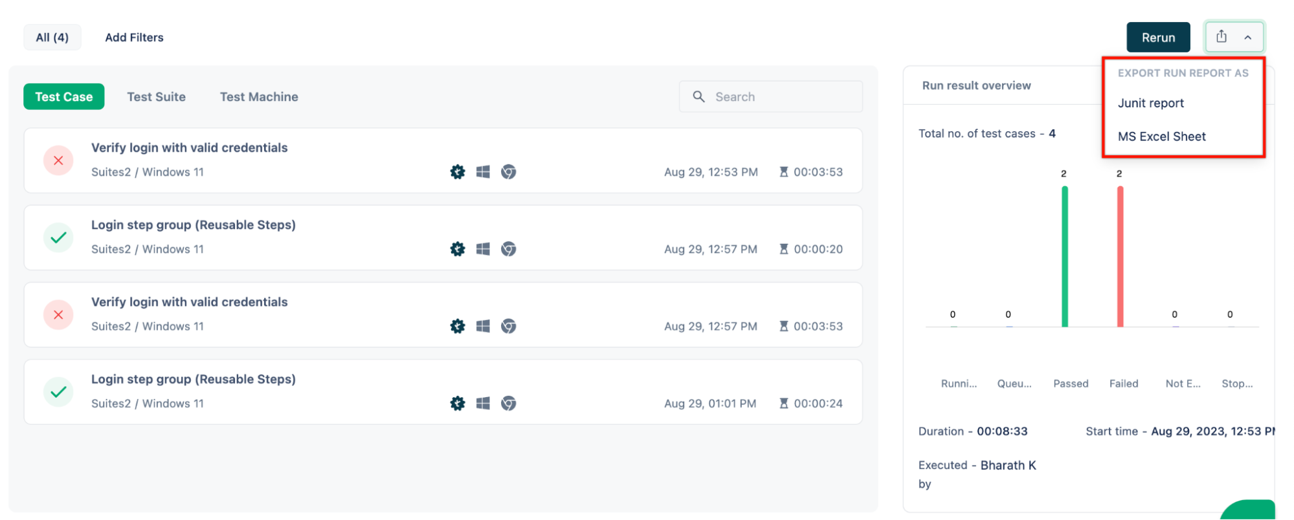This screenshot has width=1294, height=520.
Task: Switch to the Test Suite tab
Action: 156,96
